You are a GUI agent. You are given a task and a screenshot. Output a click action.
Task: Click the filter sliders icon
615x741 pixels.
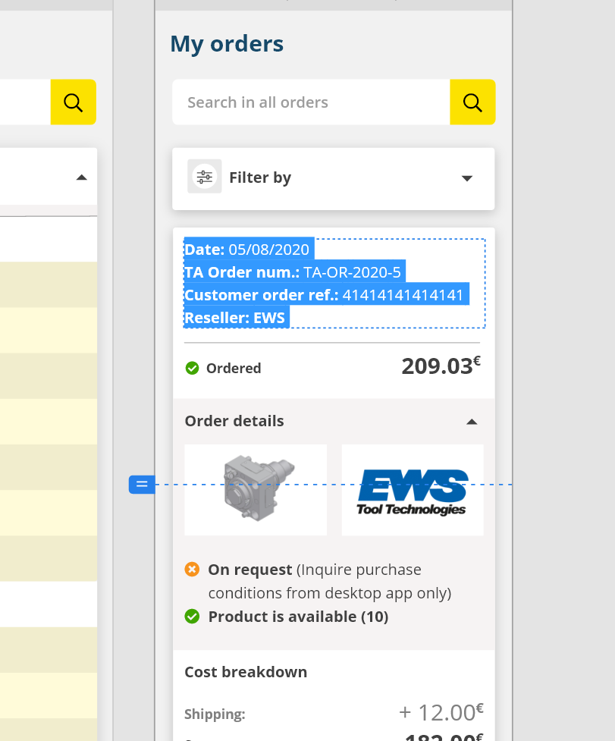click(x=205, y=177)
